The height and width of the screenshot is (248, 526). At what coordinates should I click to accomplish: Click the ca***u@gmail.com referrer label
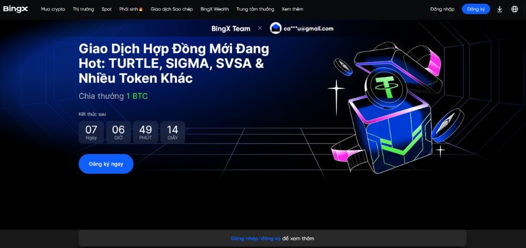tap(308, 28)
